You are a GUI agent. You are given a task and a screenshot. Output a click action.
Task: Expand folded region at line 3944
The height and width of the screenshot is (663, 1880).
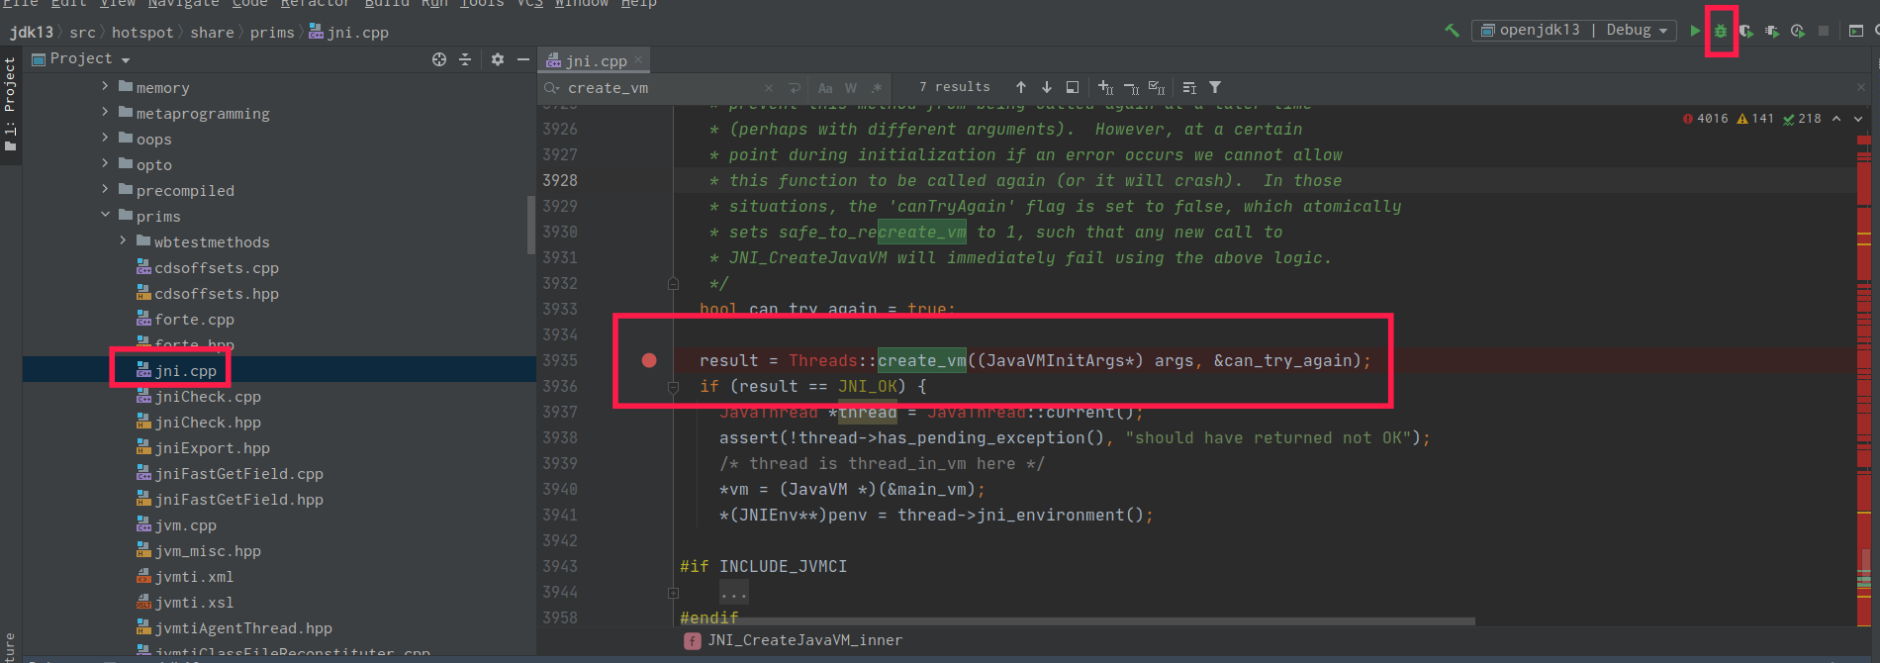click(673, 593)
